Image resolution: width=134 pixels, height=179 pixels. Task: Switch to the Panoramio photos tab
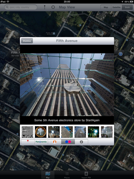[41, 142]
